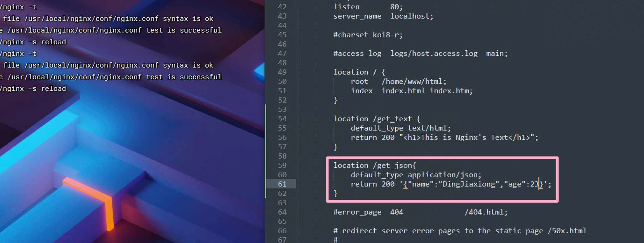Click line number 42 in editor gutter

tap(282, 7)
